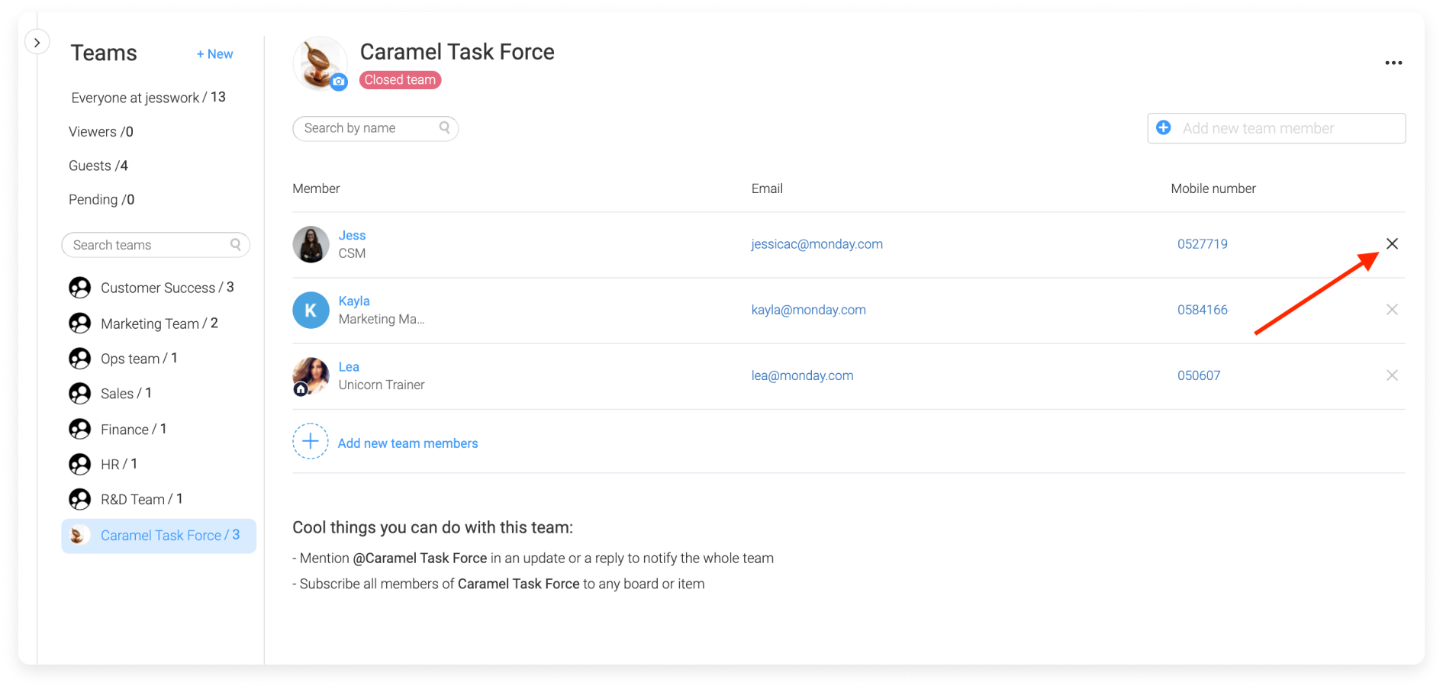Focus the Search by name field
1443x689 pixels.
[x=375, y=128]
